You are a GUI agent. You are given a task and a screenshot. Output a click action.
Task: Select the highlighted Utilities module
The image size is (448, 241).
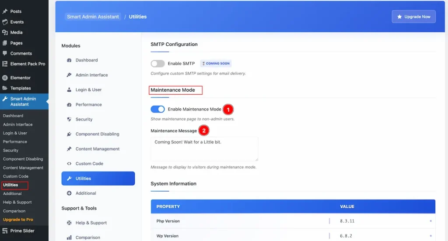click(98, 179)
